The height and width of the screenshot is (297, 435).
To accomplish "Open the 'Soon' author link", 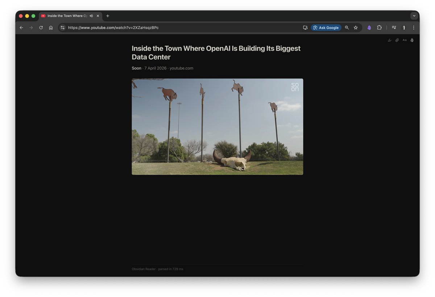I will [x=137, y=68].
